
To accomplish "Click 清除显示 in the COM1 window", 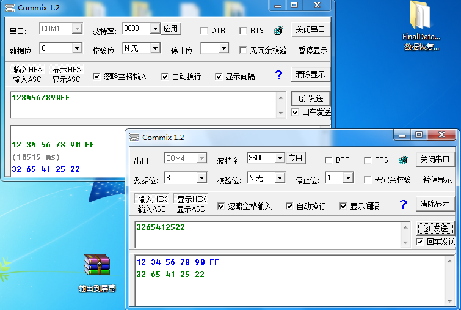I will (310, 74).
